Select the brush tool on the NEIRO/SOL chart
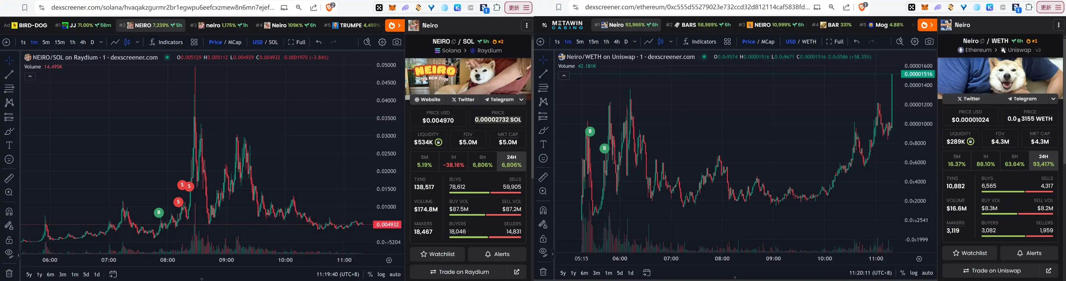 (9, 131)
